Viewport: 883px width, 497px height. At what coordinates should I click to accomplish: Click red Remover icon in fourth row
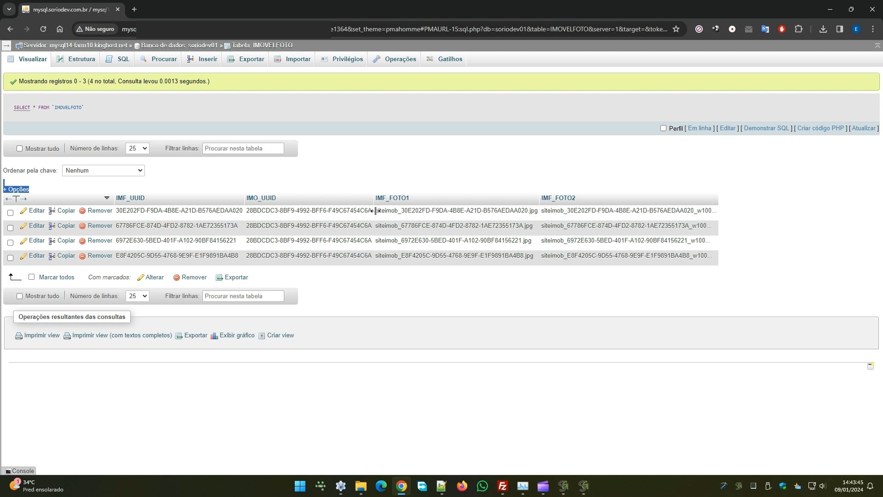point(82,256)
